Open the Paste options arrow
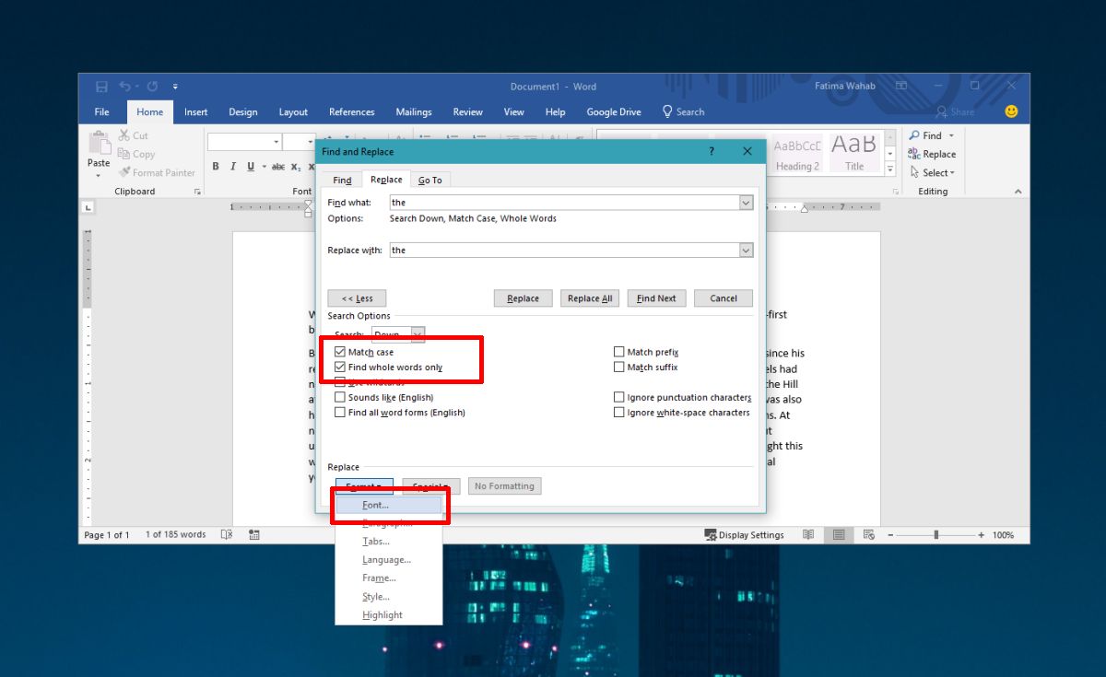 pos(99,174)
